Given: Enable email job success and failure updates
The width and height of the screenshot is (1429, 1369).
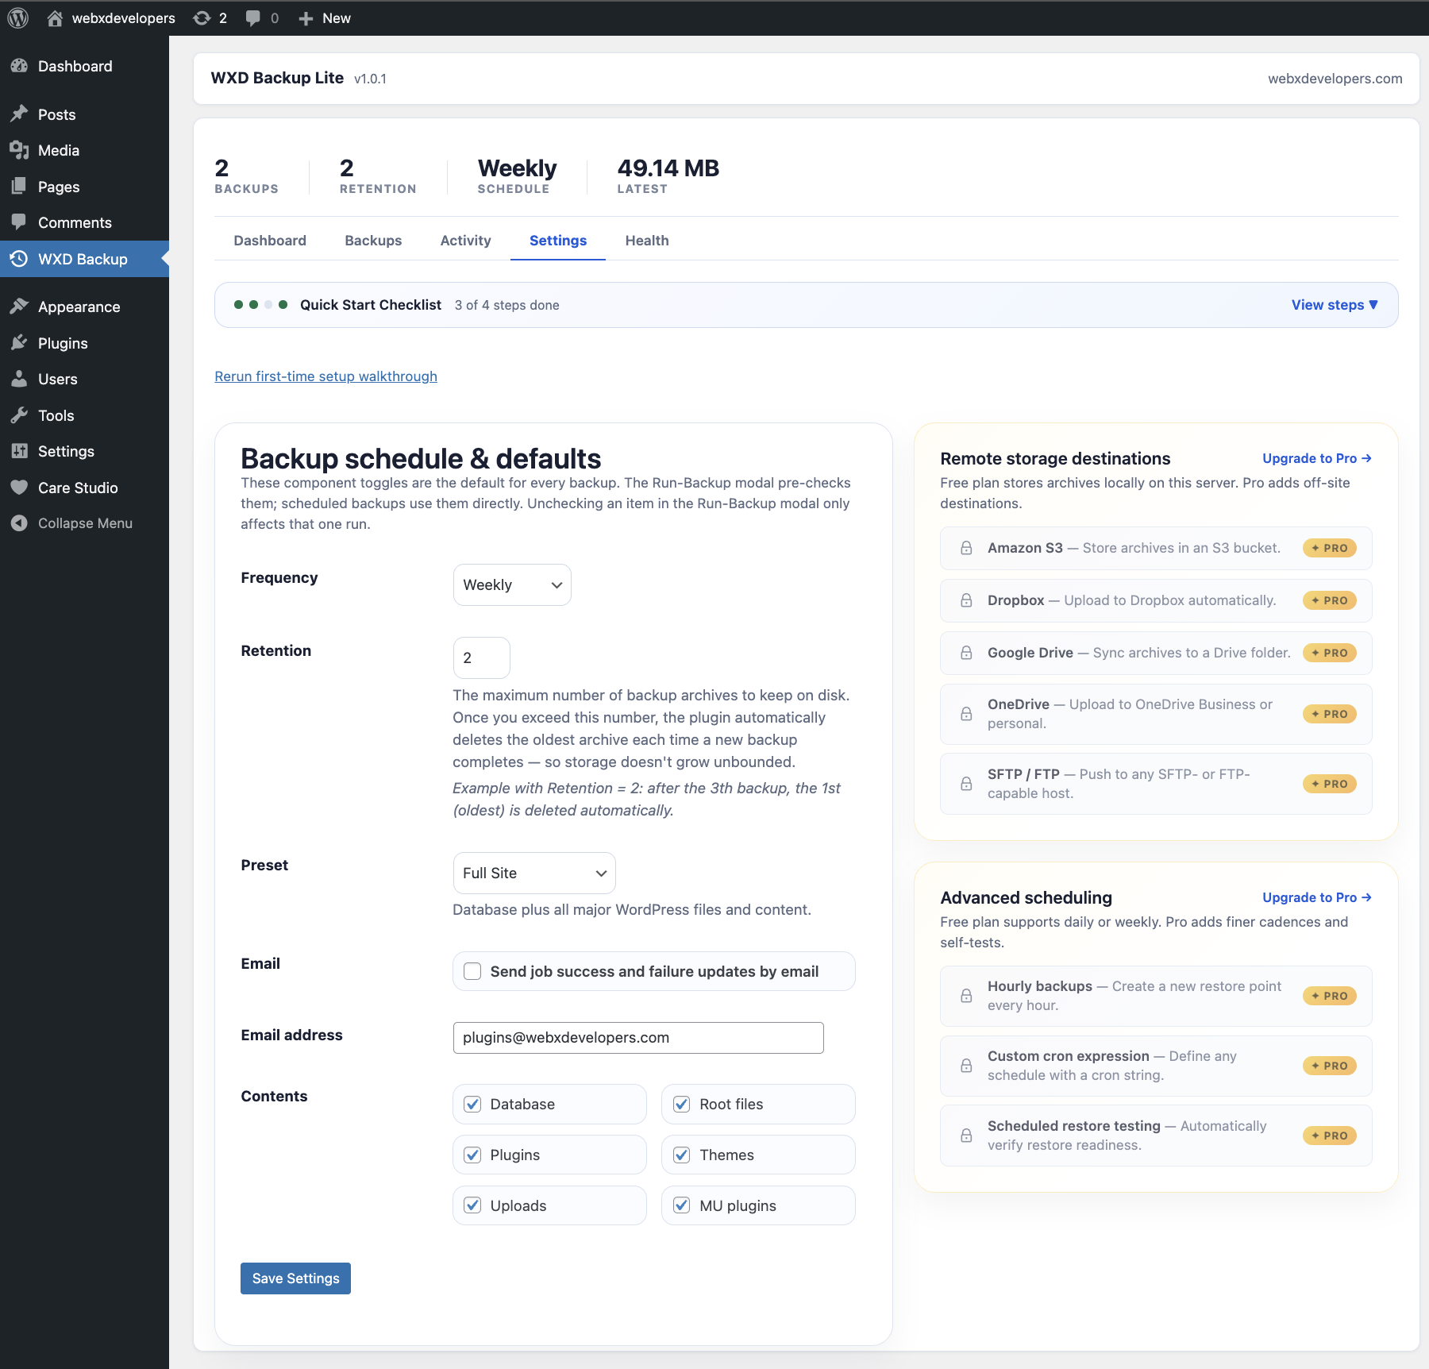Looking at the screenshot, I should pyautogui.click(x=472, y=971).
